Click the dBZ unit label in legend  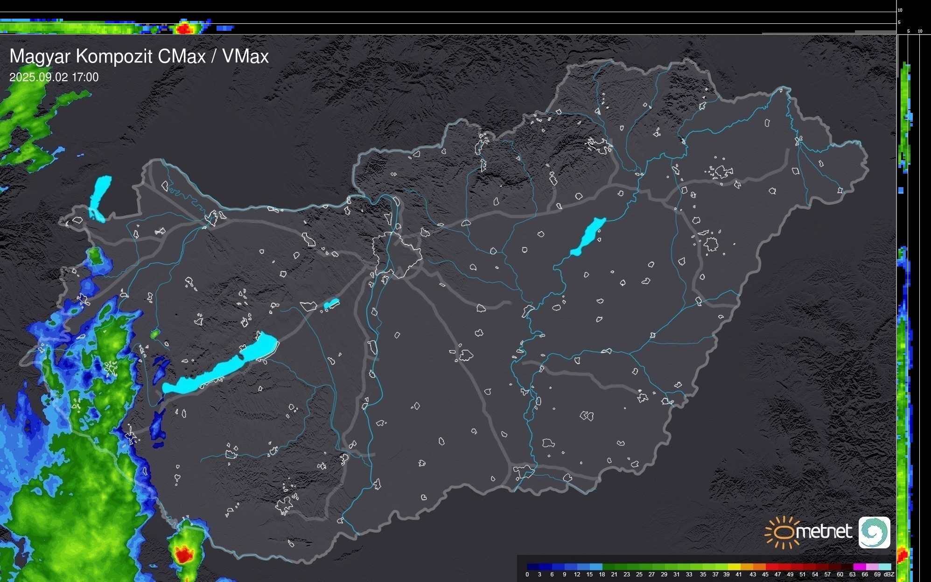click(x=889, y=575)
